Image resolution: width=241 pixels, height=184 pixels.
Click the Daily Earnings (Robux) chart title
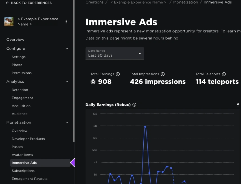pyautogui.click(x=108, y=105)
